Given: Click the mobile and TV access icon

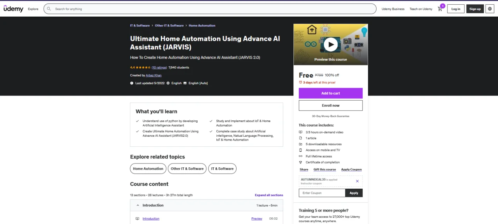Looking at the screenshot, I should point(301,150).
